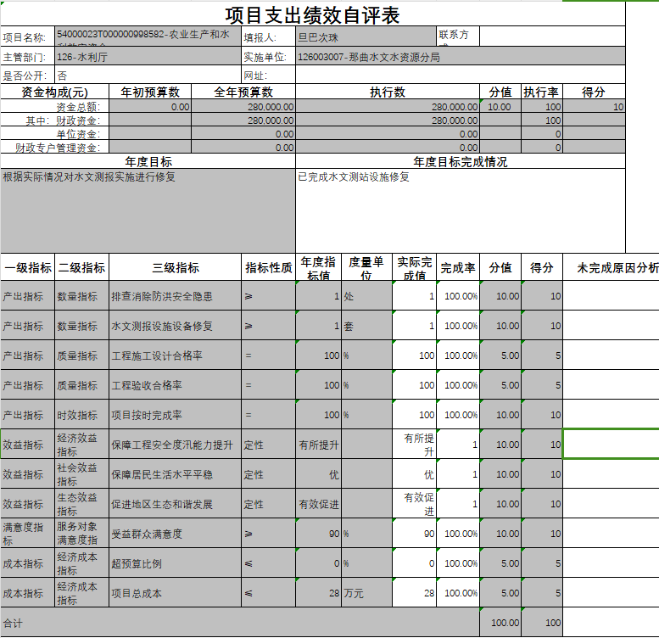Select the 项目总成本 indicator cell
The height and width of the screenshot is (638, 659).
[175, 594]
